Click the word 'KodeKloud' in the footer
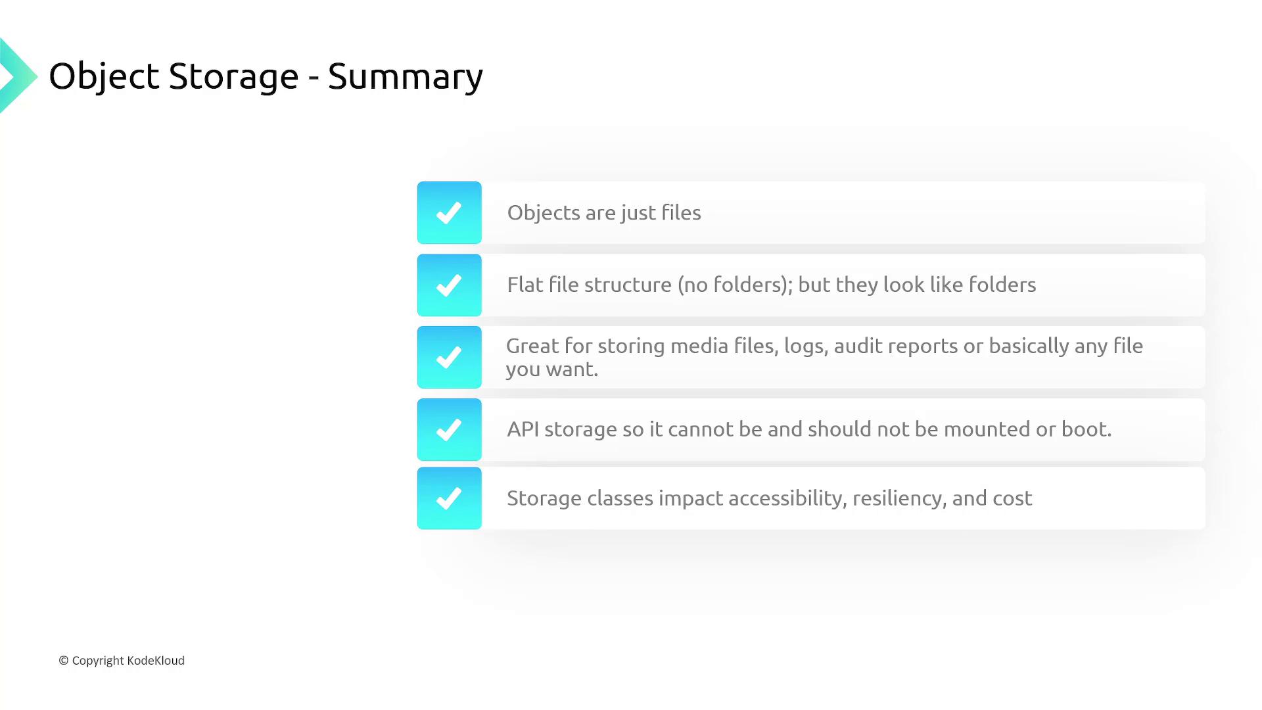 click(156, 661)
